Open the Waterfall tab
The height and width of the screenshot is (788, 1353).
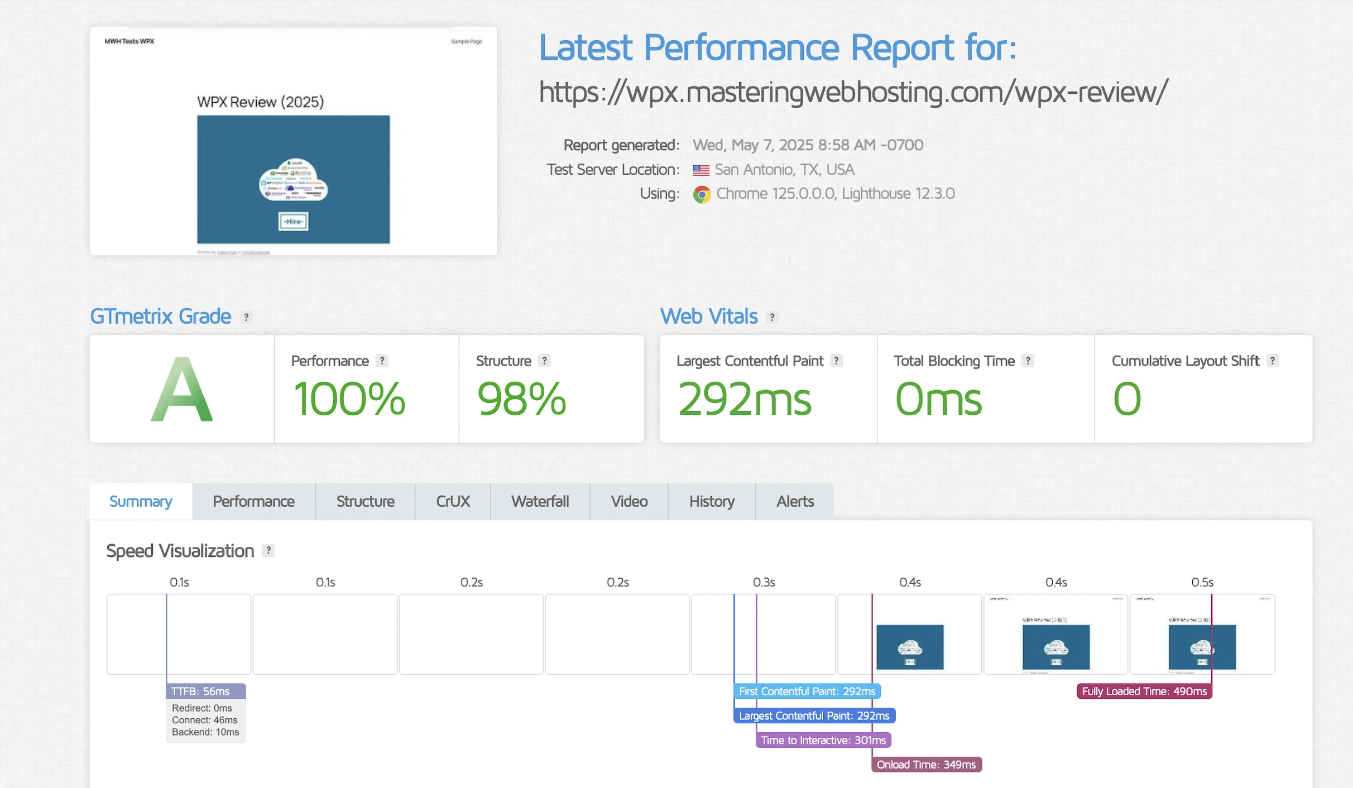click(x=540, y=501)
